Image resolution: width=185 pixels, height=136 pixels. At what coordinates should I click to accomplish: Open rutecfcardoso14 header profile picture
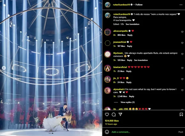[108, 5]
